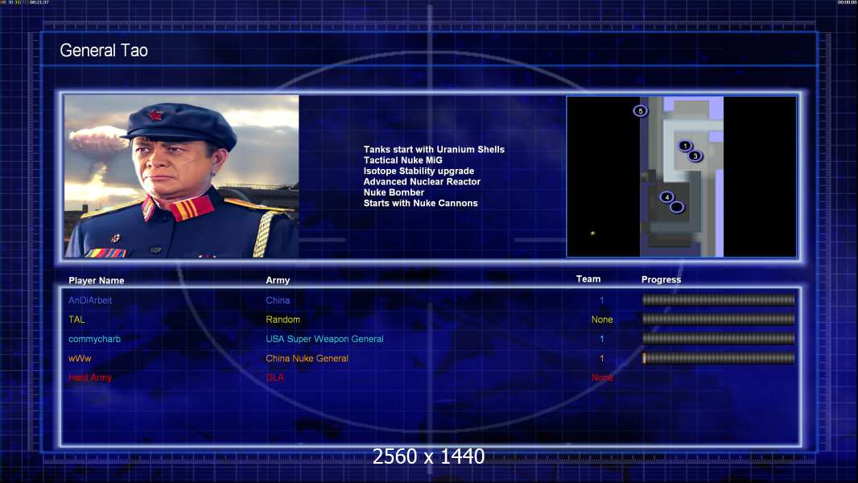Click the General Tao portrait image
The height and width of the screenshot is (483, 858).
182,176
